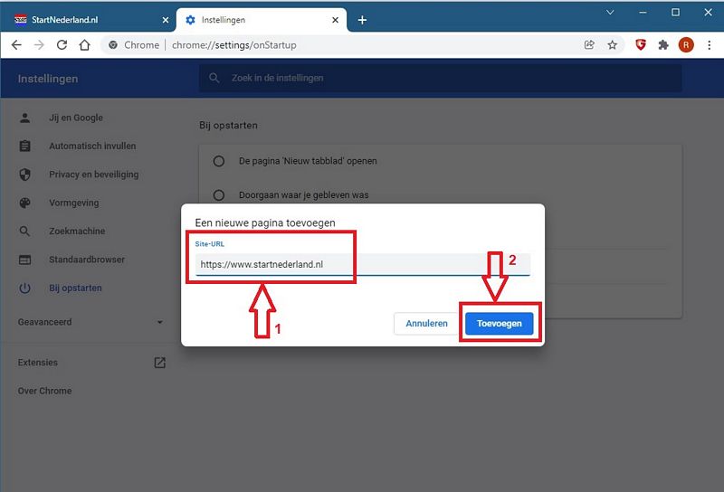Screen dimensions: 724x492
Task: Reload the settings page
Action: (x=62, y=45)
